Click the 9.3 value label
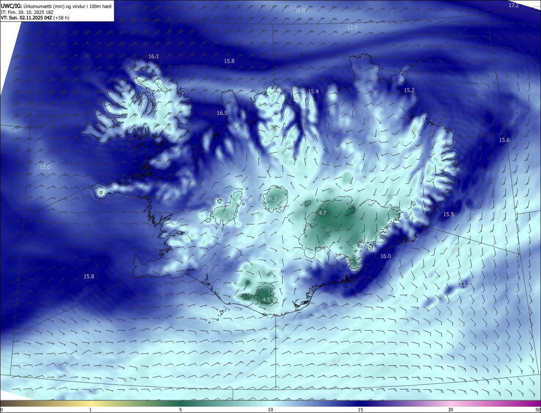Viewport: 541px width, 413px height. (x=29, y=394)
